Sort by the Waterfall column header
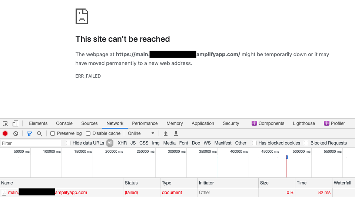 pyautogui.click(x=344, y=183)
